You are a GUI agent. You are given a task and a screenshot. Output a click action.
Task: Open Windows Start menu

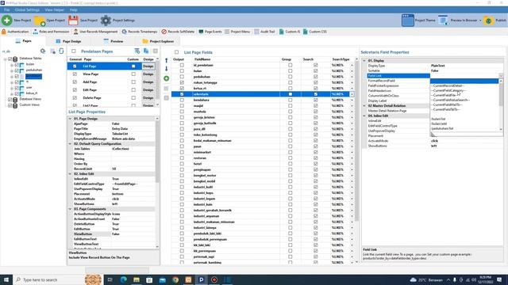6,279
